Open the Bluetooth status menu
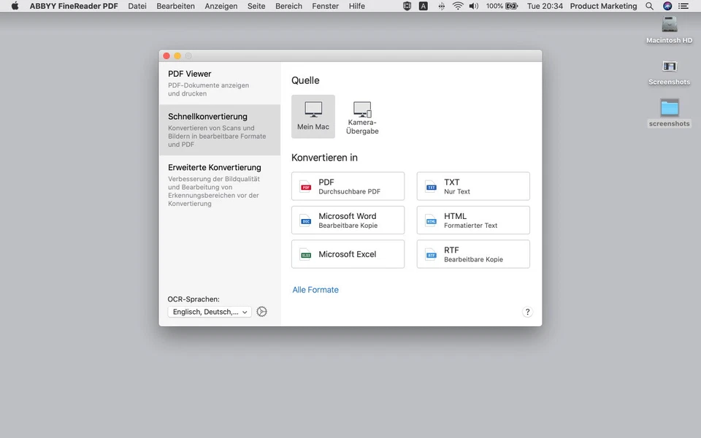The height and width of the screenshot is (438, 701). coord(441,6)
